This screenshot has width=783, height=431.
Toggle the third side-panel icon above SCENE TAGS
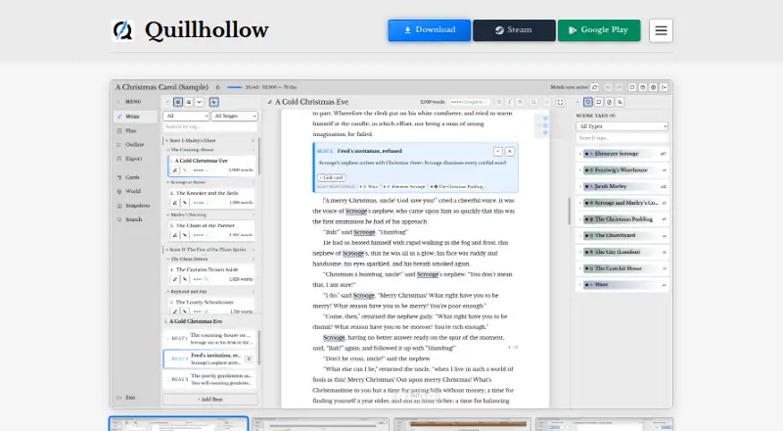coord(609,102)
